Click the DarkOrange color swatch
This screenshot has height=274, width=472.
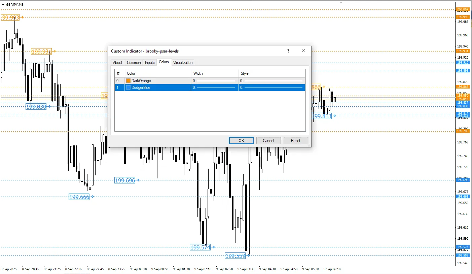(x=128, y=81)
